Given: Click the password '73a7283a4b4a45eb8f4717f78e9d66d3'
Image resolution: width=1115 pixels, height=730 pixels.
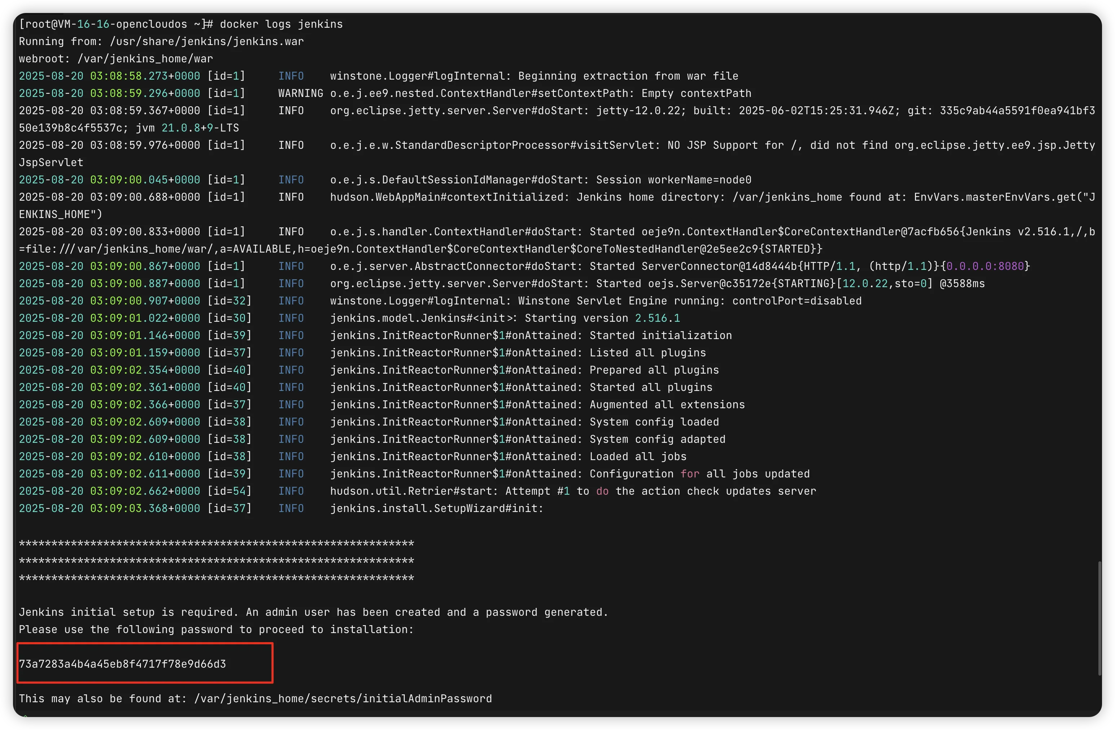Looking at the screenshot, I should point(122,664).
